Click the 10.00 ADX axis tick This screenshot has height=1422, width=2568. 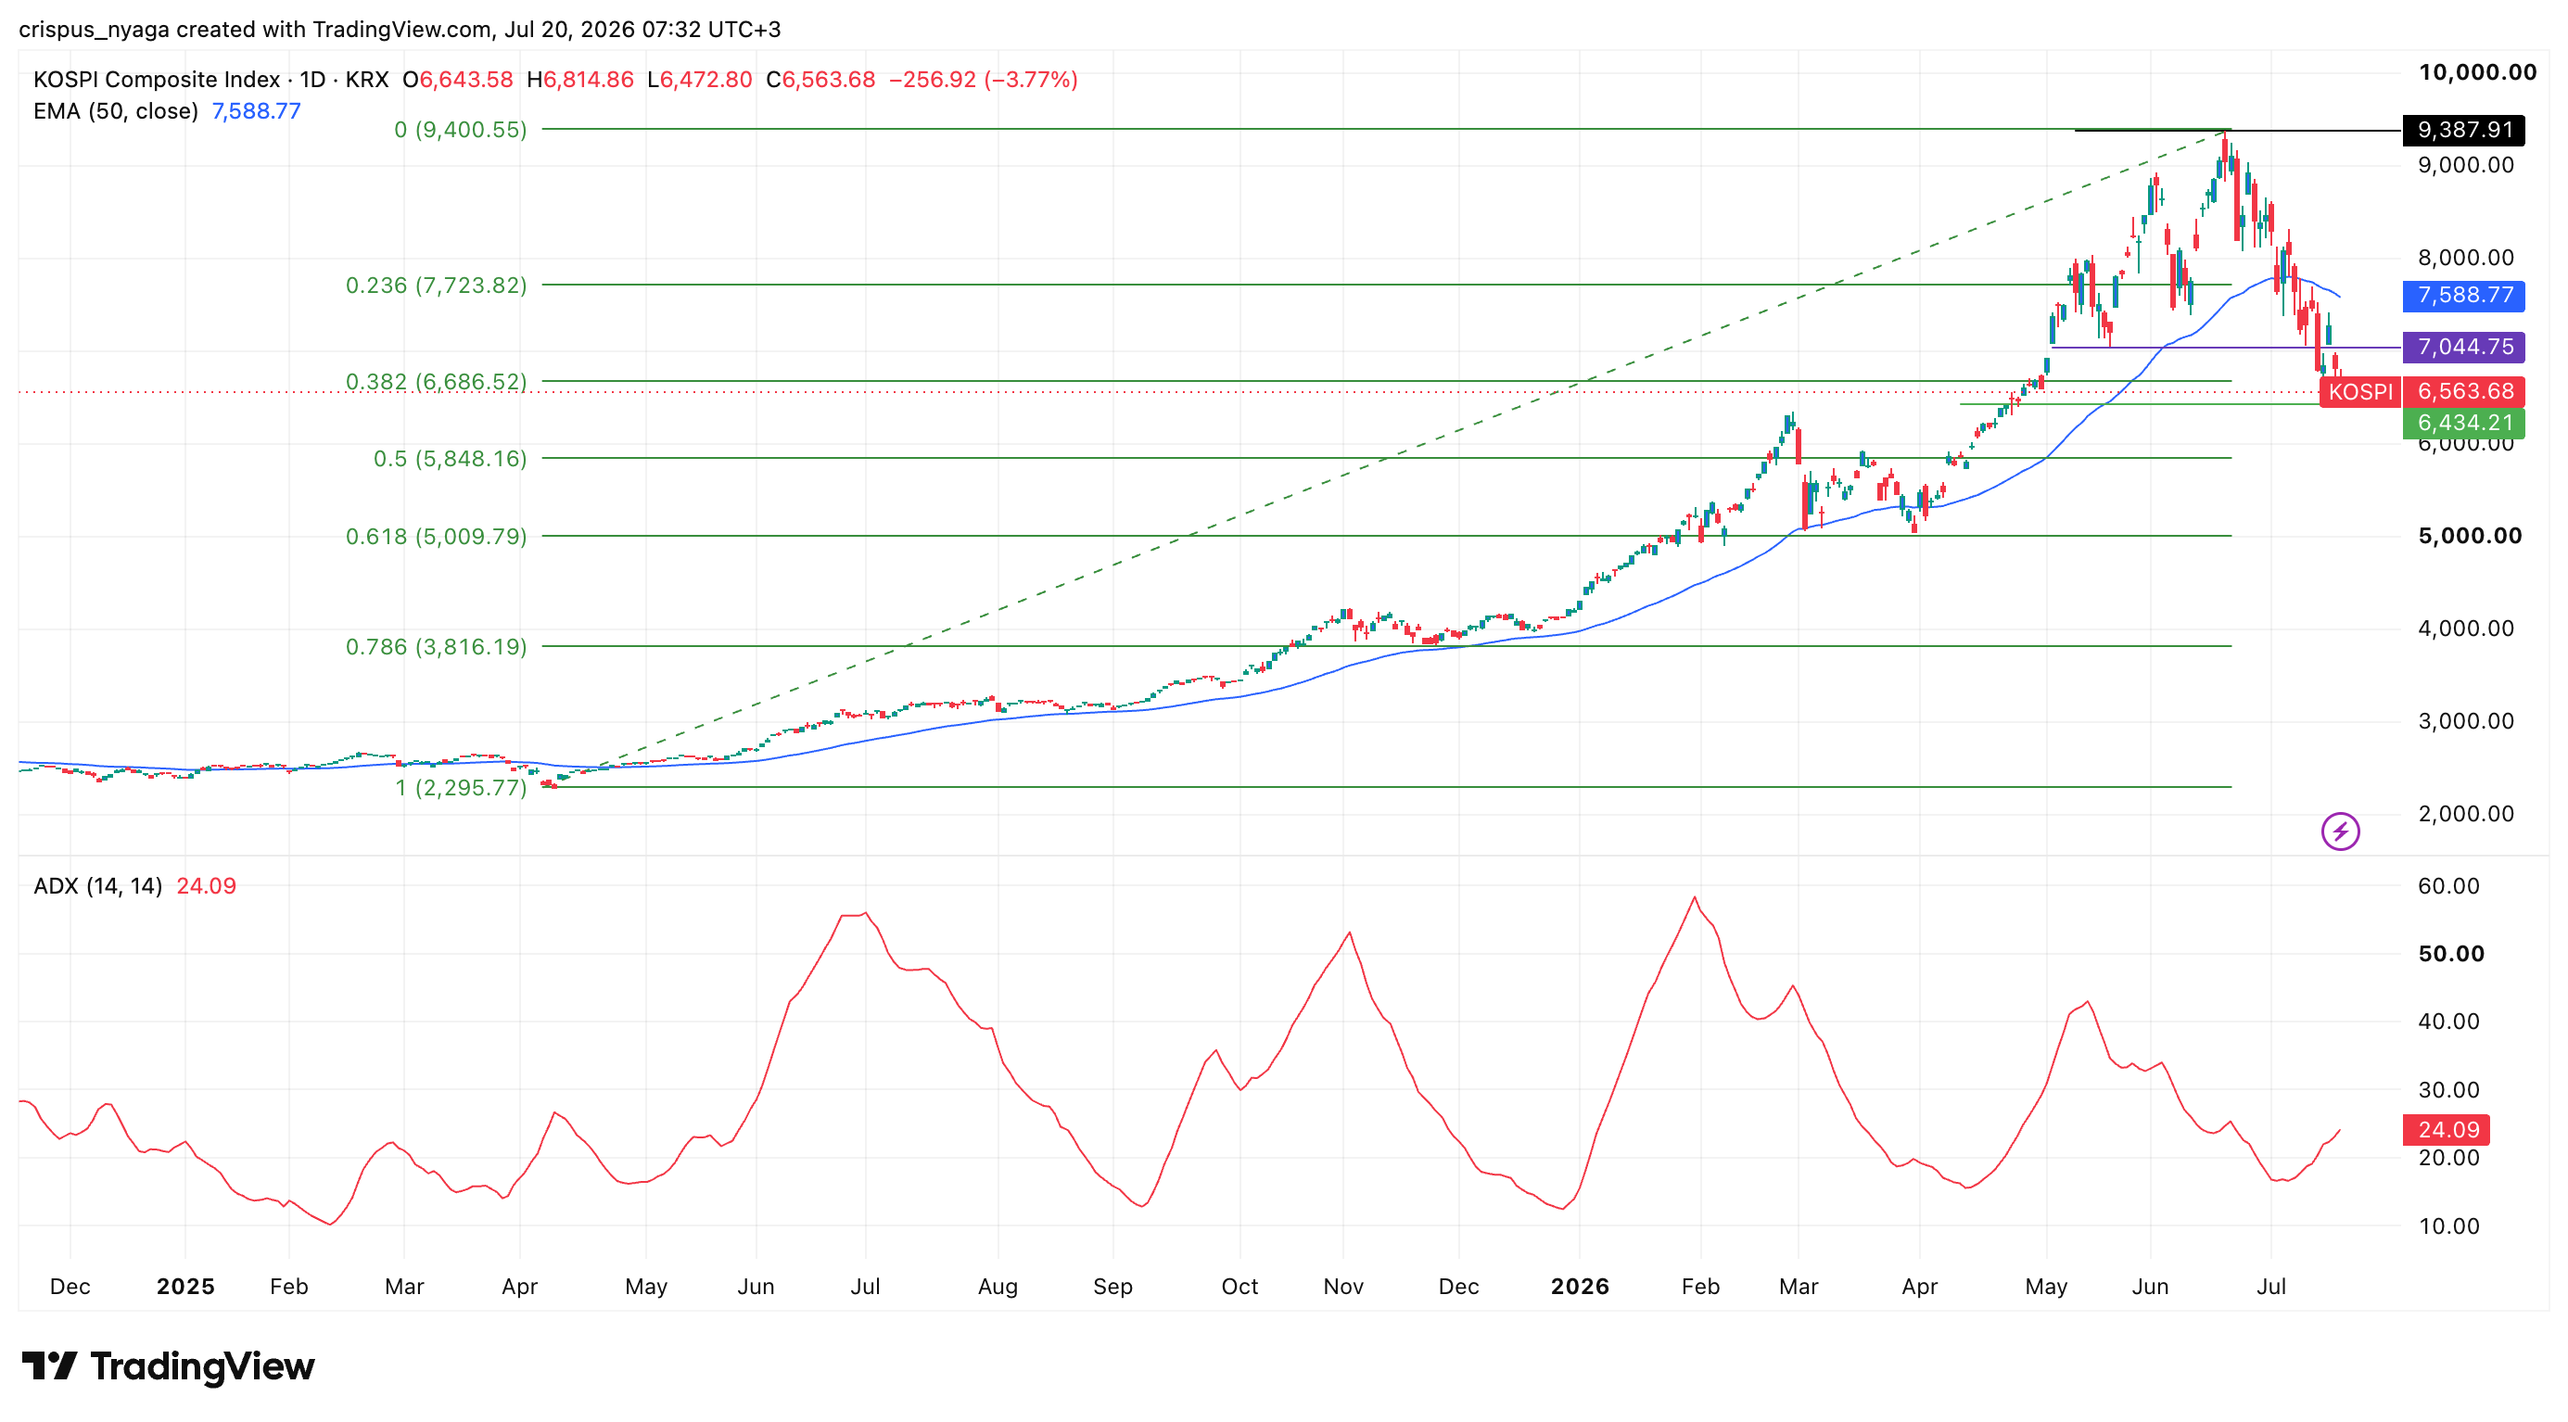(x=2448, y=1225)
